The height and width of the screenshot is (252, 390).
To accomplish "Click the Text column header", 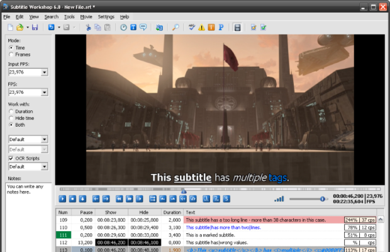I will 280,212.
